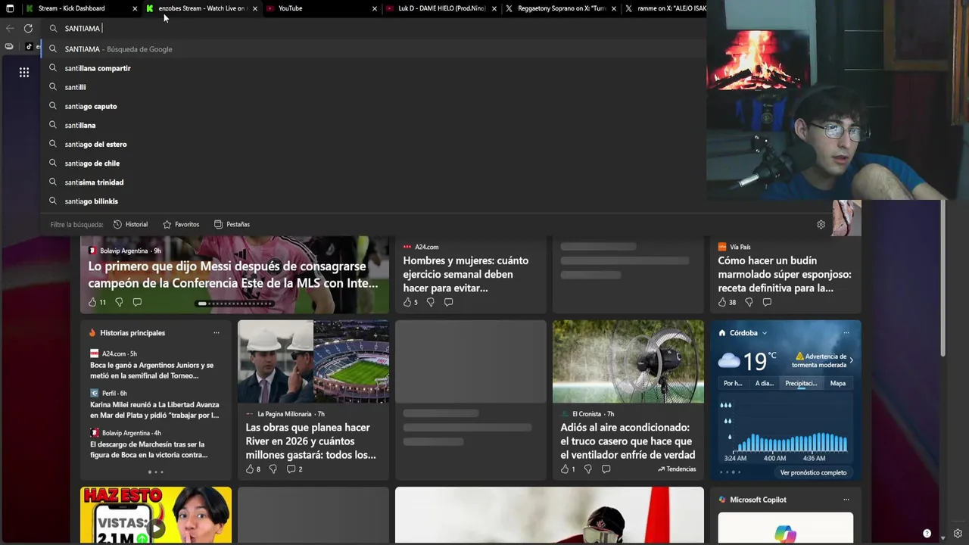The image size is (969, 545).
Task: Open the settings gear in search filter bar
Action: pyautogui.click(x=821, y=225)
